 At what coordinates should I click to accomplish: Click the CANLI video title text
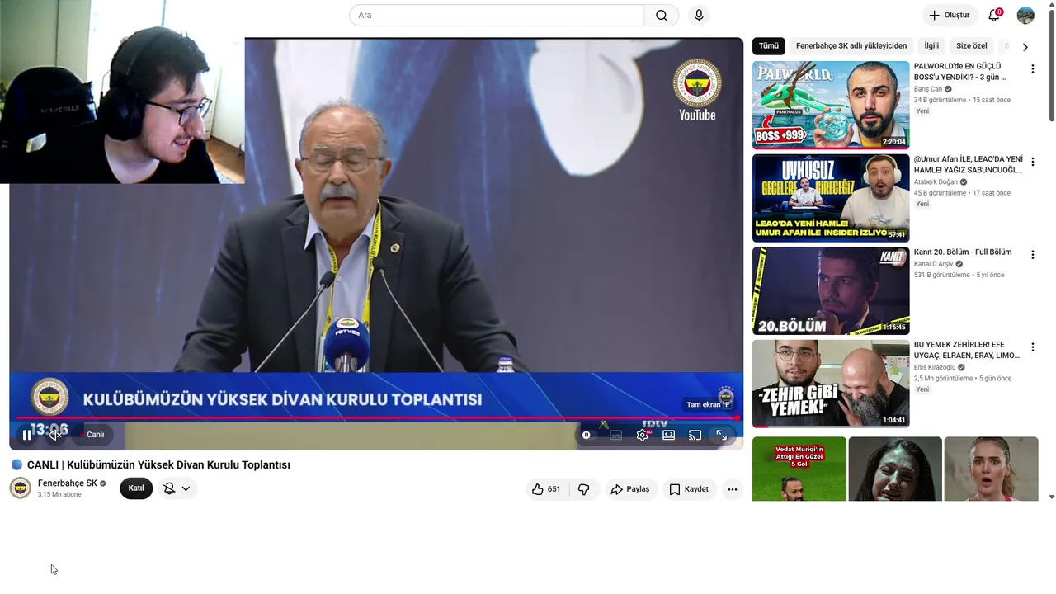point(158,465)
